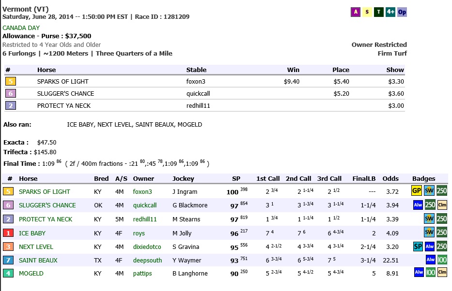
Task: Click the purple 'A' race type icon
Action: (x=355, y=13)
